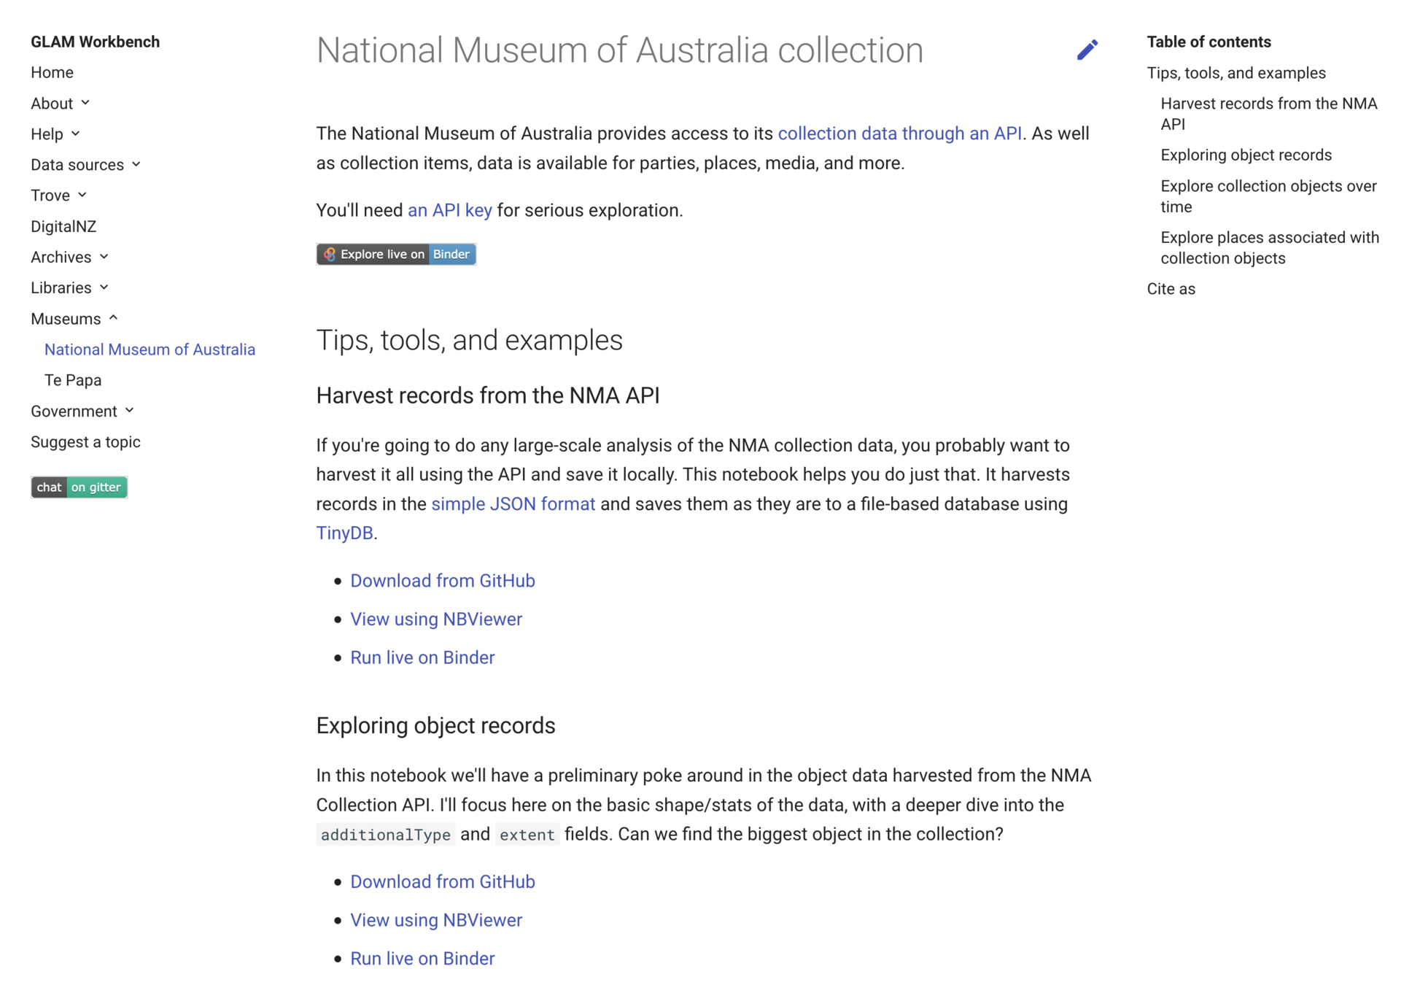Jump to Exploring object records in contents
The image size is (1404, 985).
(1246, 155)
